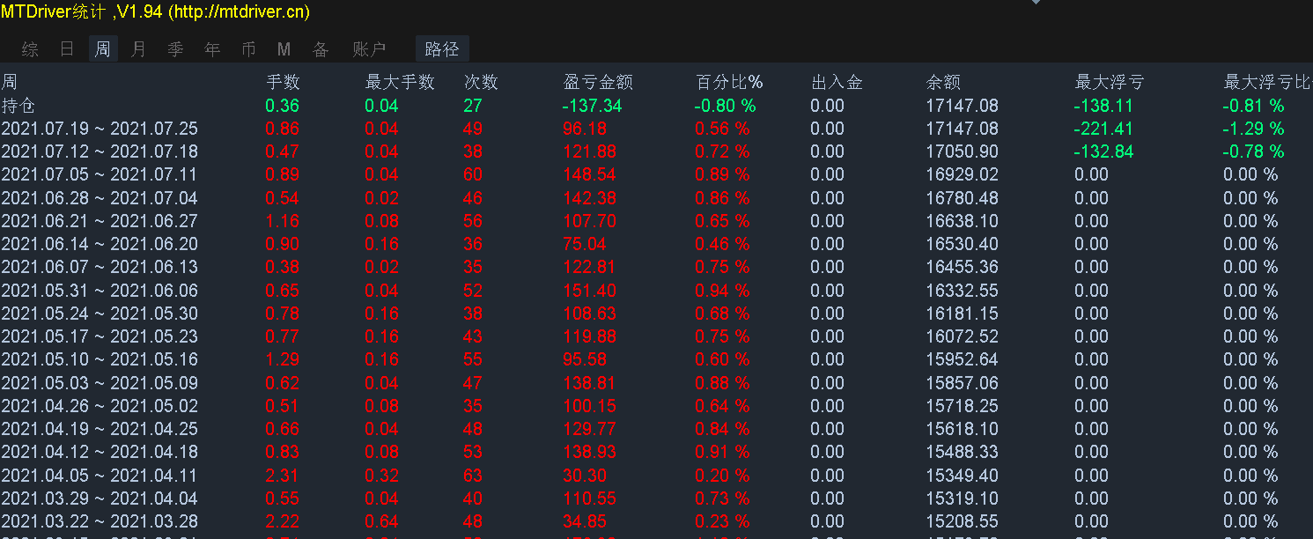Switch to the 账户 account tab
This screenshot has width=1313, height=539.
pyautogui.click(x=369, y=49)
